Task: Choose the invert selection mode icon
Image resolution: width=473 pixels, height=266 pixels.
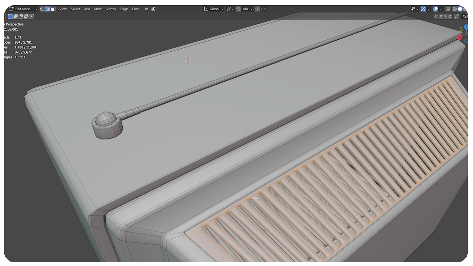Action: (26, 16)
